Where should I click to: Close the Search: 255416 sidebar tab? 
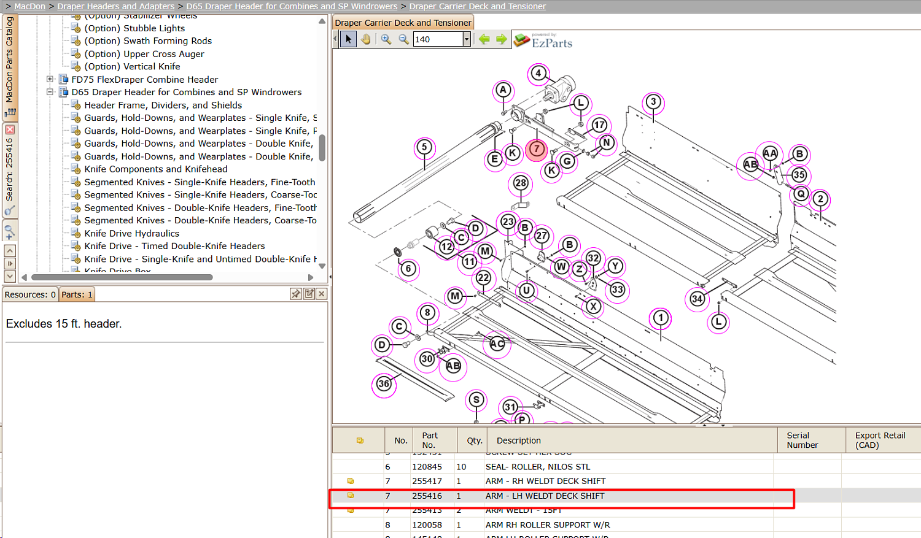click(10, 129)
